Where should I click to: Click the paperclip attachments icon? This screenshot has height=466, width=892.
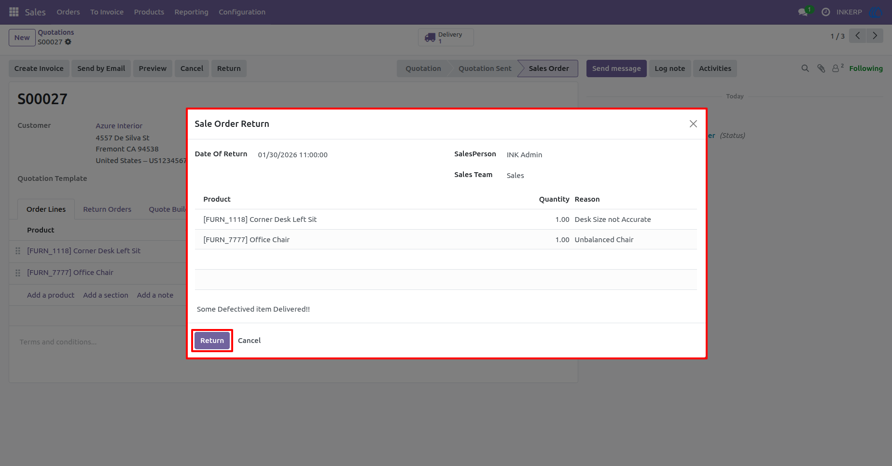pos(821,69)
